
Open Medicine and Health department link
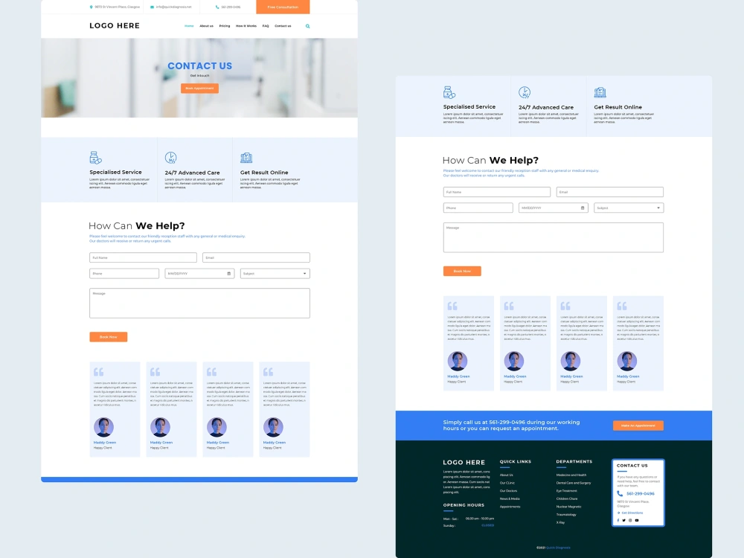571,475
